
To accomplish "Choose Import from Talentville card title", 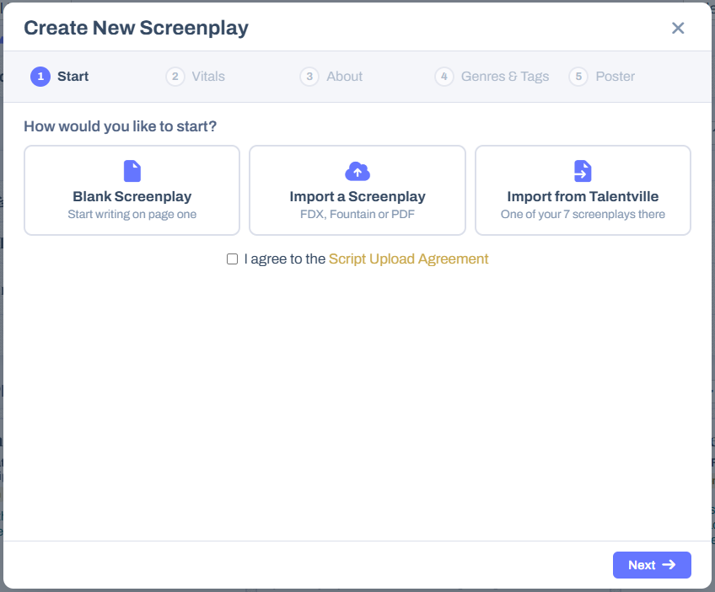I will click(583, 196).
